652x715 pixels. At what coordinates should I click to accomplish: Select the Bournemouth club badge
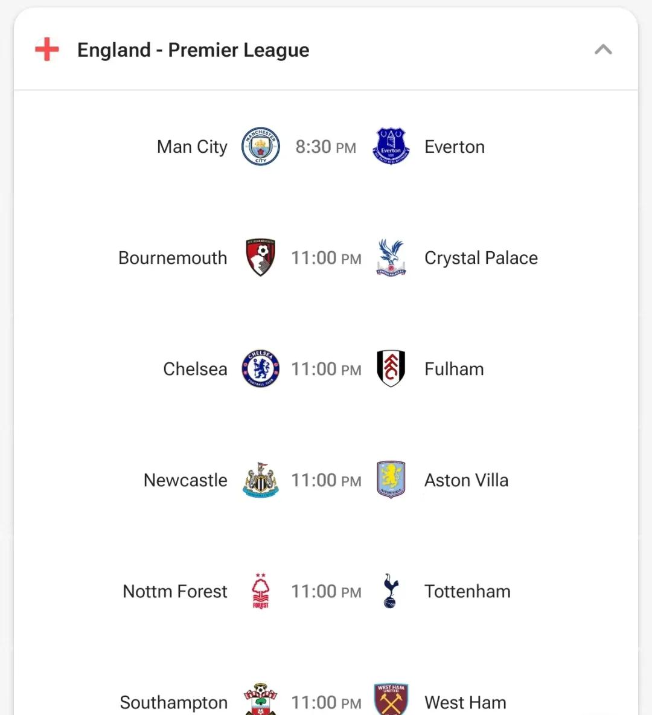click(260, 257)
